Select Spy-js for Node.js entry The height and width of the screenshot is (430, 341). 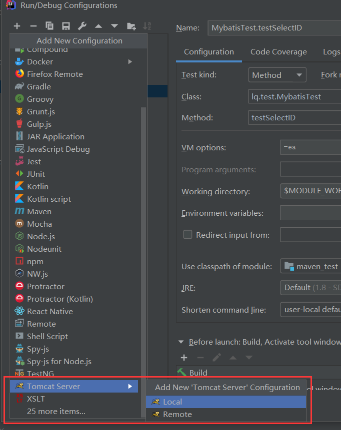tap(74, 361)
